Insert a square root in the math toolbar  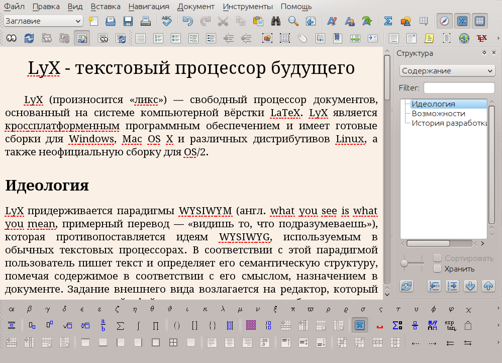(x=68, y=325)
